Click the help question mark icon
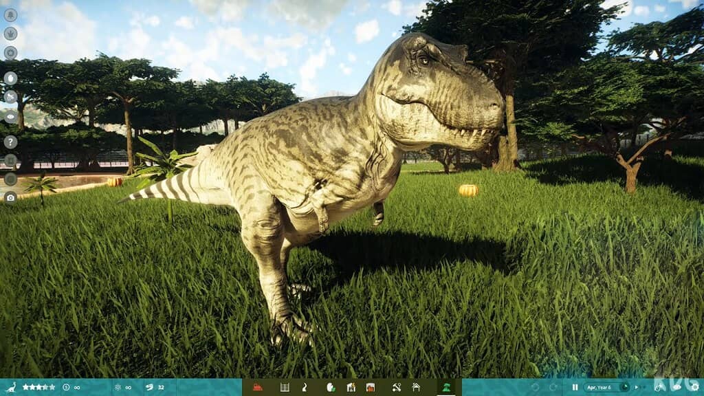This screenshot has height=396, width=704. click(x=10, y=142)
